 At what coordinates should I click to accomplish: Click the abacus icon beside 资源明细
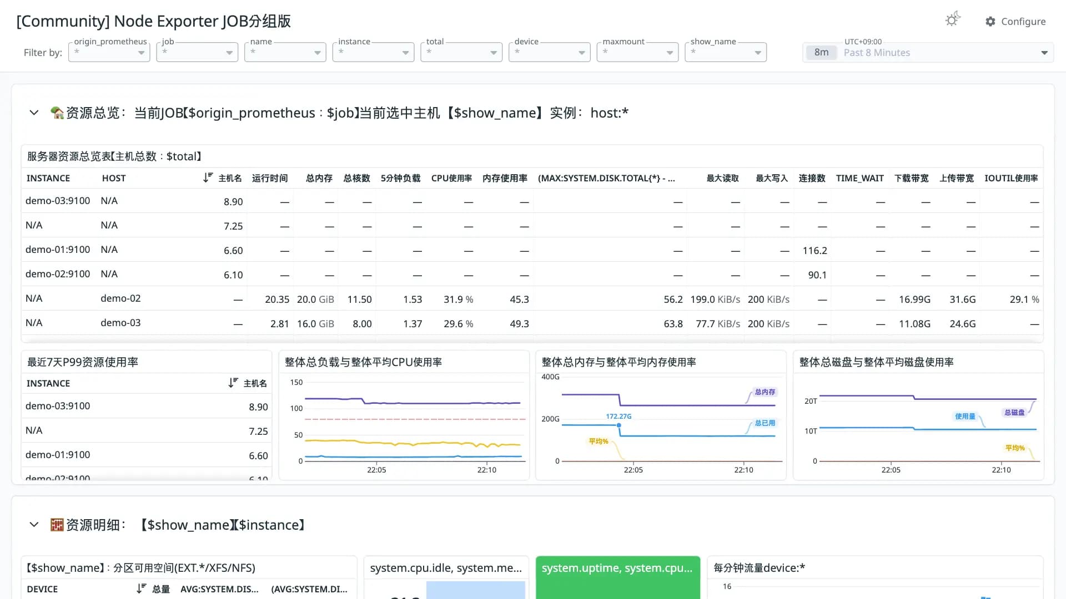pyautogui.click(x=57, y=525)
